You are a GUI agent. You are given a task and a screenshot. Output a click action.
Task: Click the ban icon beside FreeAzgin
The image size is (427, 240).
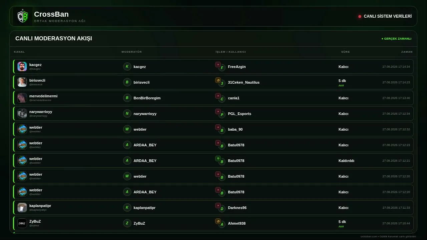218,65
